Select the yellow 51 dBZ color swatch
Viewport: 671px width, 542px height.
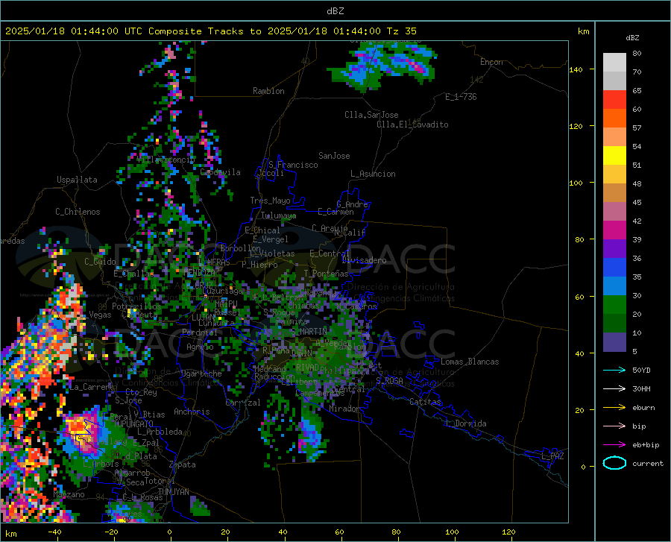[x=614, y=156]
